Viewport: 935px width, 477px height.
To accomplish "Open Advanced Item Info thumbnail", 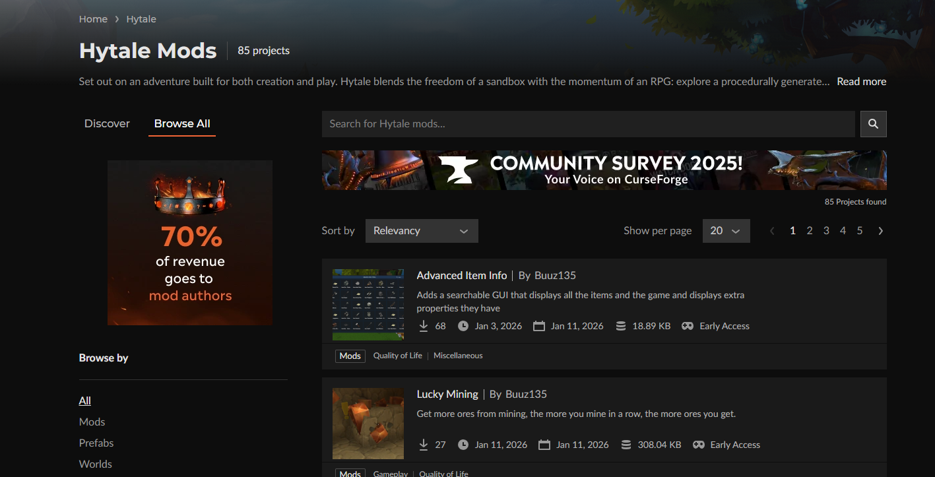I will (368, 305).
